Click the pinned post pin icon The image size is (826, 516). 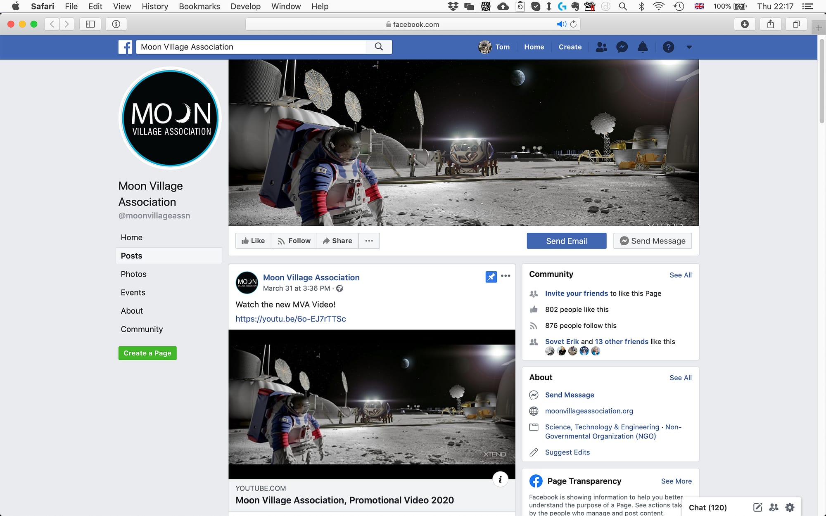(491, 277)
